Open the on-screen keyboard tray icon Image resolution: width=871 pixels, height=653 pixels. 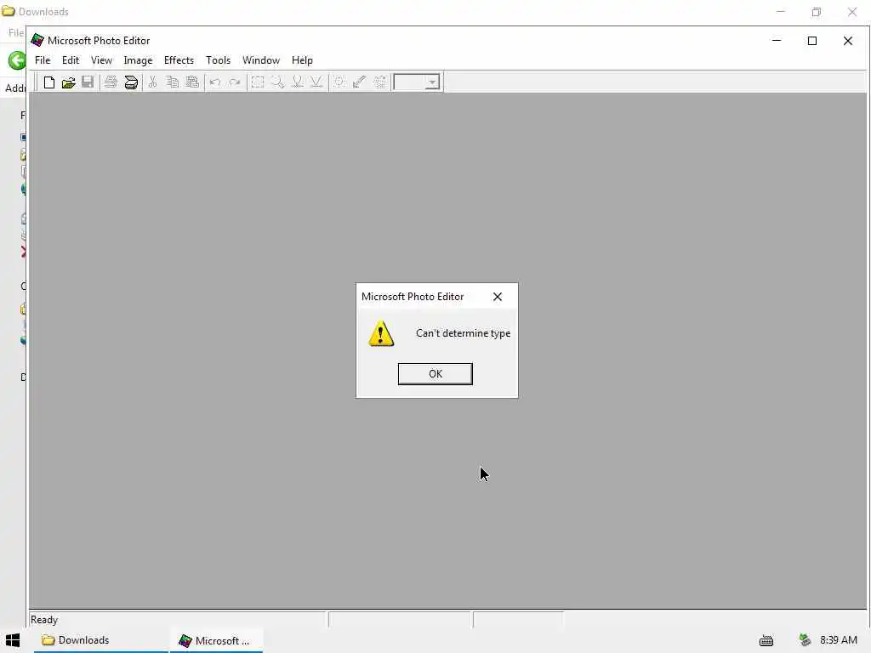click(766, 641)
